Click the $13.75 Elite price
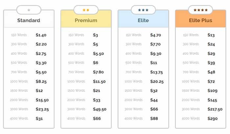Image resolution: width=230 pixels, height=134 pixels. (x=156, y=72)
